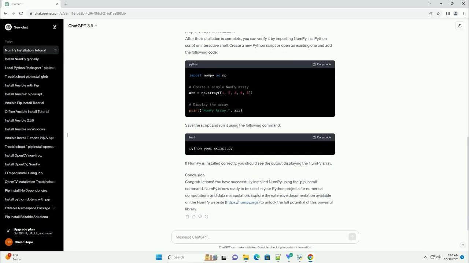Viewport: 469px width, 263px height.
Task: Open the Pip Install Editable Solutions chat
Action: [x=31, y=217]
